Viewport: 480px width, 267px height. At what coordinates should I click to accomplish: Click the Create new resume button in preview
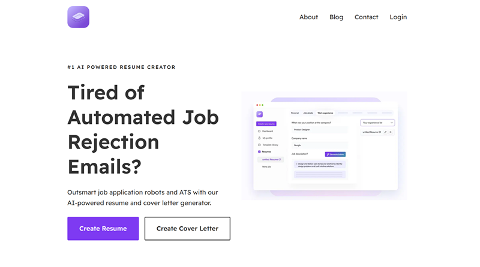tap(266, 124)
